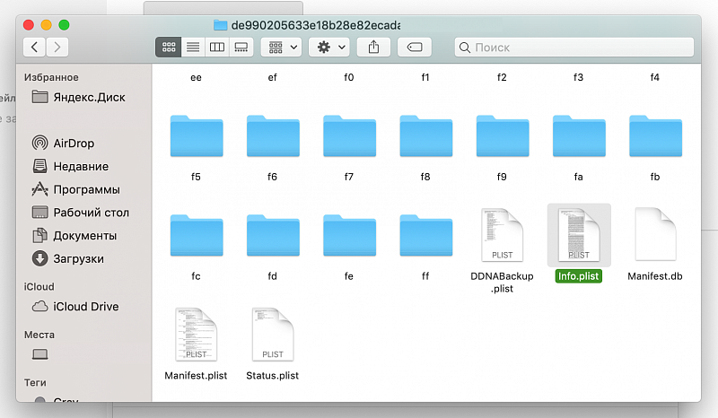Select Загрузки in the sidebar

pos(78,259)
